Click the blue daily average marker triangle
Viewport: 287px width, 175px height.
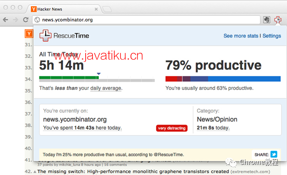coord(99,74)
